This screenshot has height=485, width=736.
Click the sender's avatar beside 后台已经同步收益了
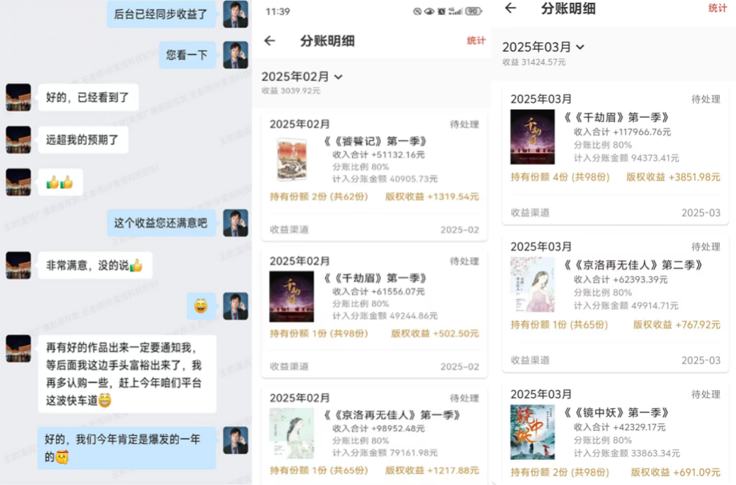[235, 14]
